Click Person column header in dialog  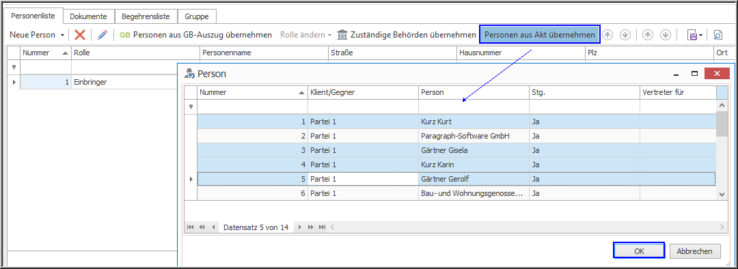point(474,93)
